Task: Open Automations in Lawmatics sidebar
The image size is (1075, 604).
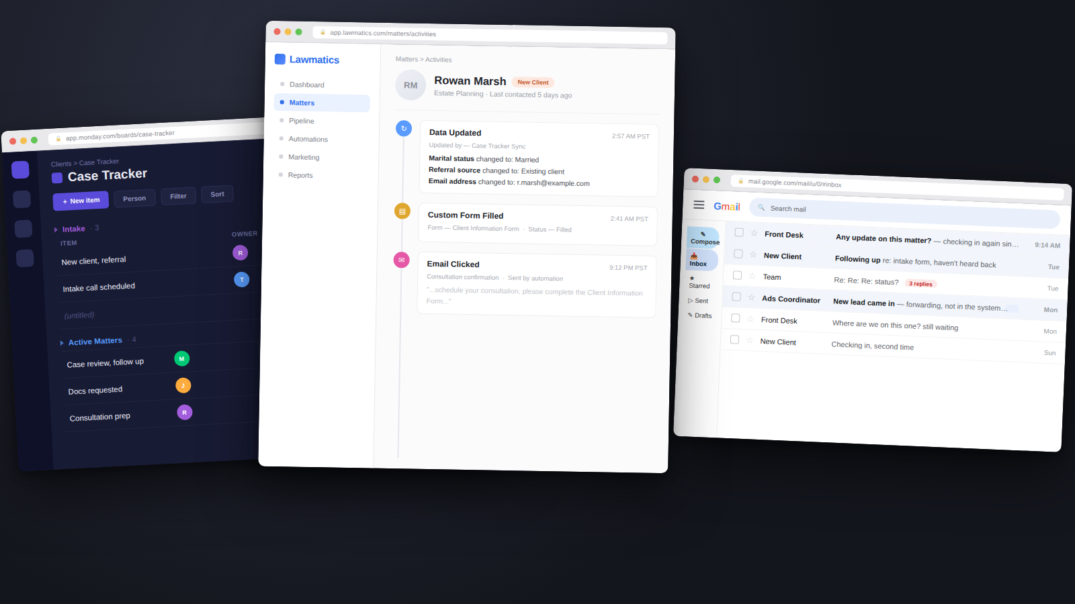Action: coord(321,139)
